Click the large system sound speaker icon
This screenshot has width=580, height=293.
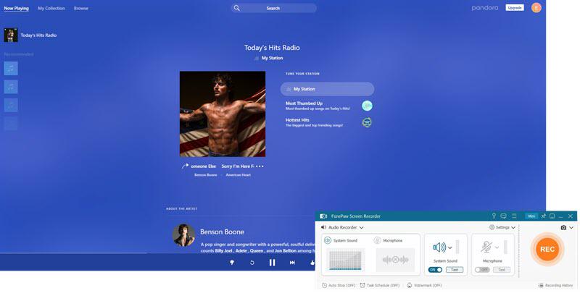click(x=439, y=247)
